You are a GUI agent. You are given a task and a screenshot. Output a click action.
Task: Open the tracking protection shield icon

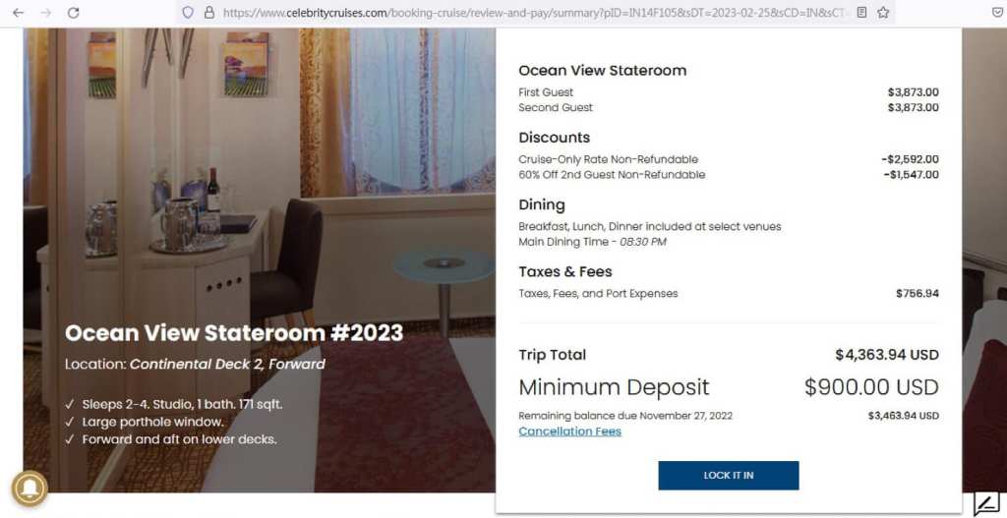[x=188, y=12]
